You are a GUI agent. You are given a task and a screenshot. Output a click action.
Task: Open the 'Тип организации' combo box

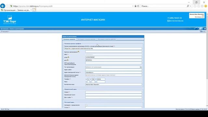coord(113,67)
